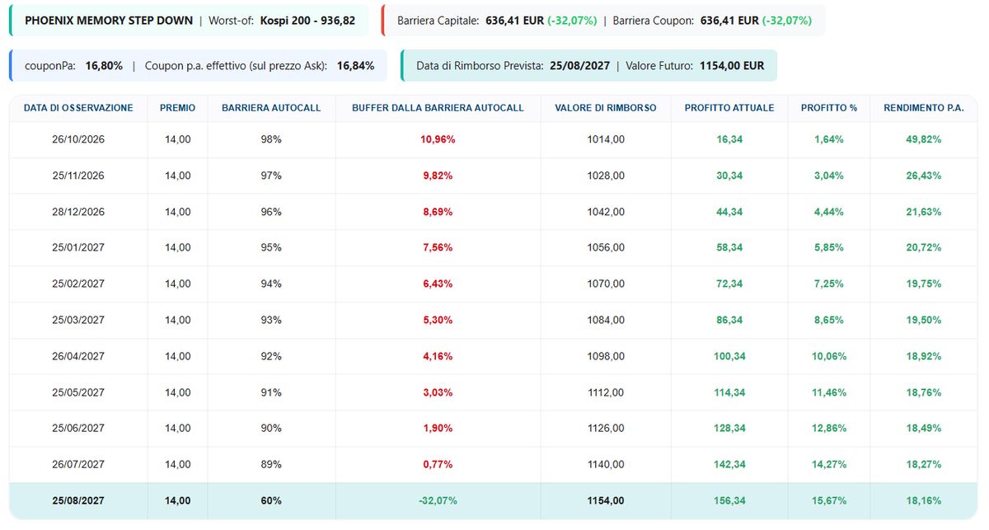
Task: Click the Premio 14,00 in the 25/03/2027 row
Action: 178,320
